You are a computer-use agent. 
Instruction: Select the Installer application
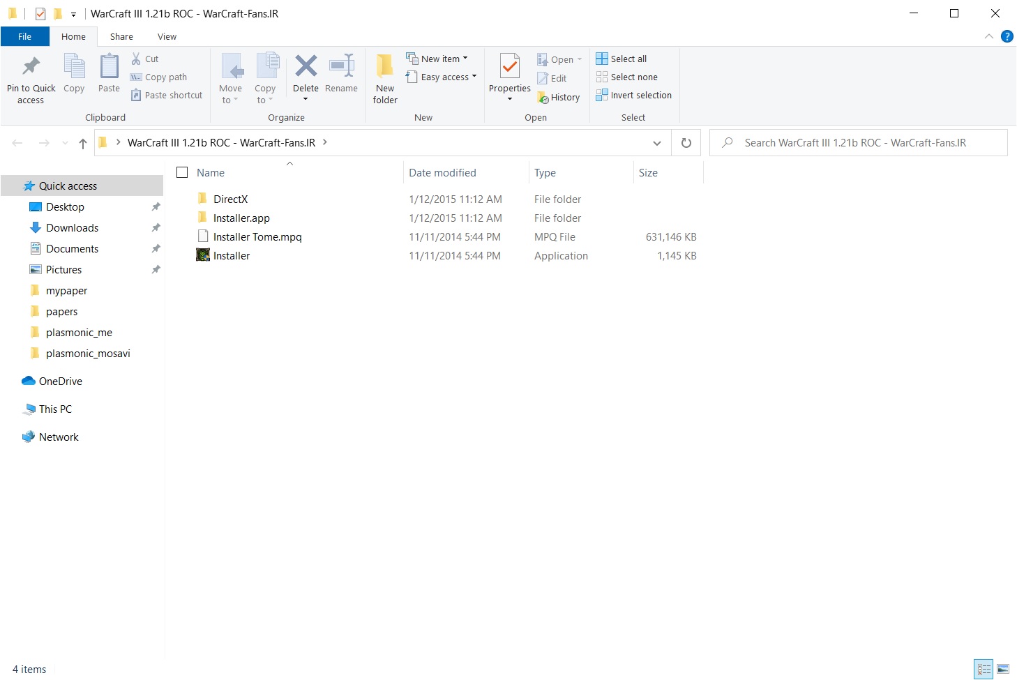(x=232, y=255)
